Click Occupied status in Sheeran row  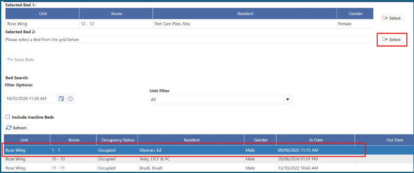(117, 150)
